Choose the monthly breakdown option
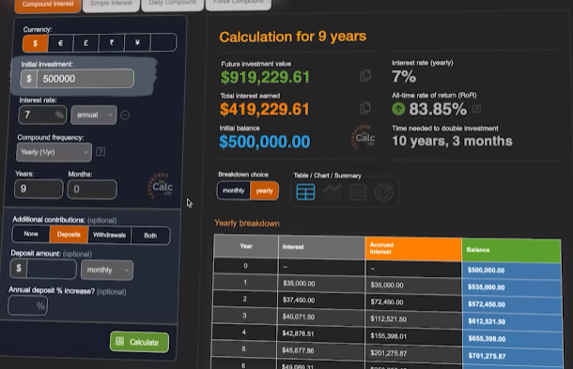Viewport: 573px width, 369px height. (233, 191)
